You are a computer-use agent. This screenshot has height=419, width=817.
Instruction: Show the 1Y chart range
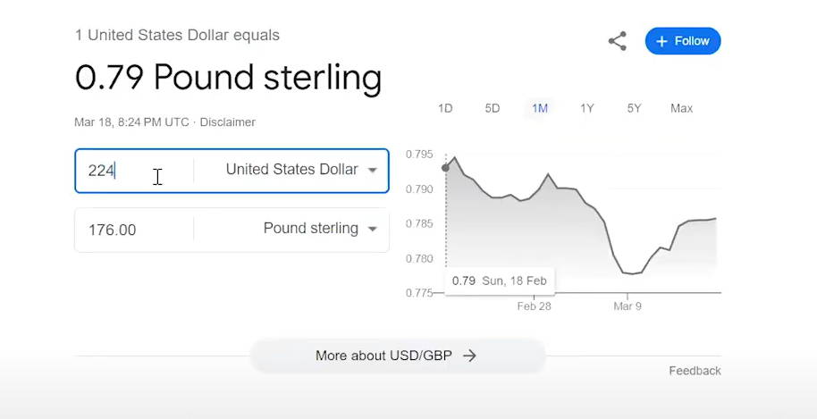point(587,108)
